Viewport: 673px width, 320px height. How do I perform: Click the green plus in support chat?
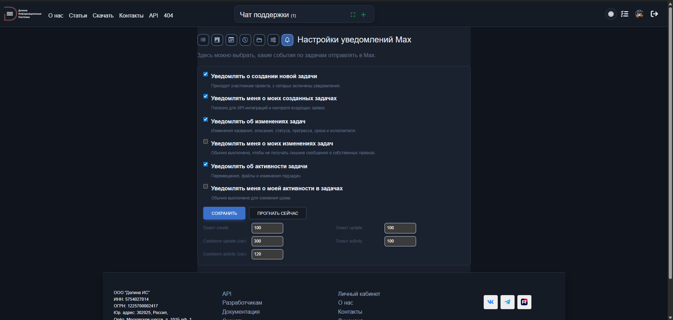[x=363, y=15]
